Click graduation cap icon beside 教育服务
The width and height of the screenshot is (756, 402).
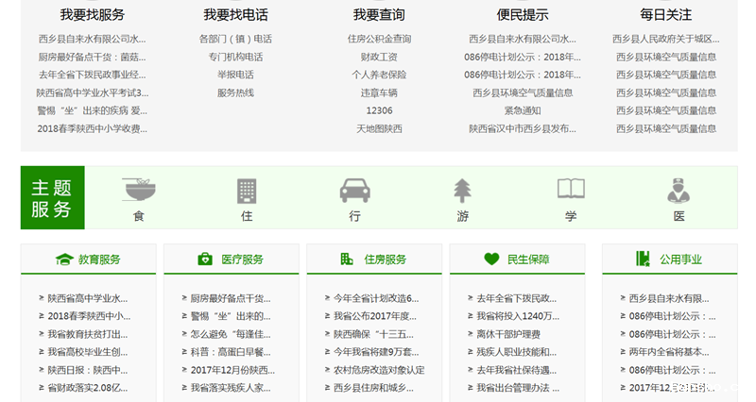(x=63, y=260)
